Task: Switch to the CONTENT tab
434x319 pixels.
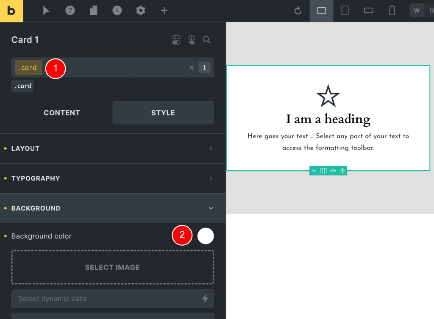Action: pyautogui.click(x=61, y=113)
